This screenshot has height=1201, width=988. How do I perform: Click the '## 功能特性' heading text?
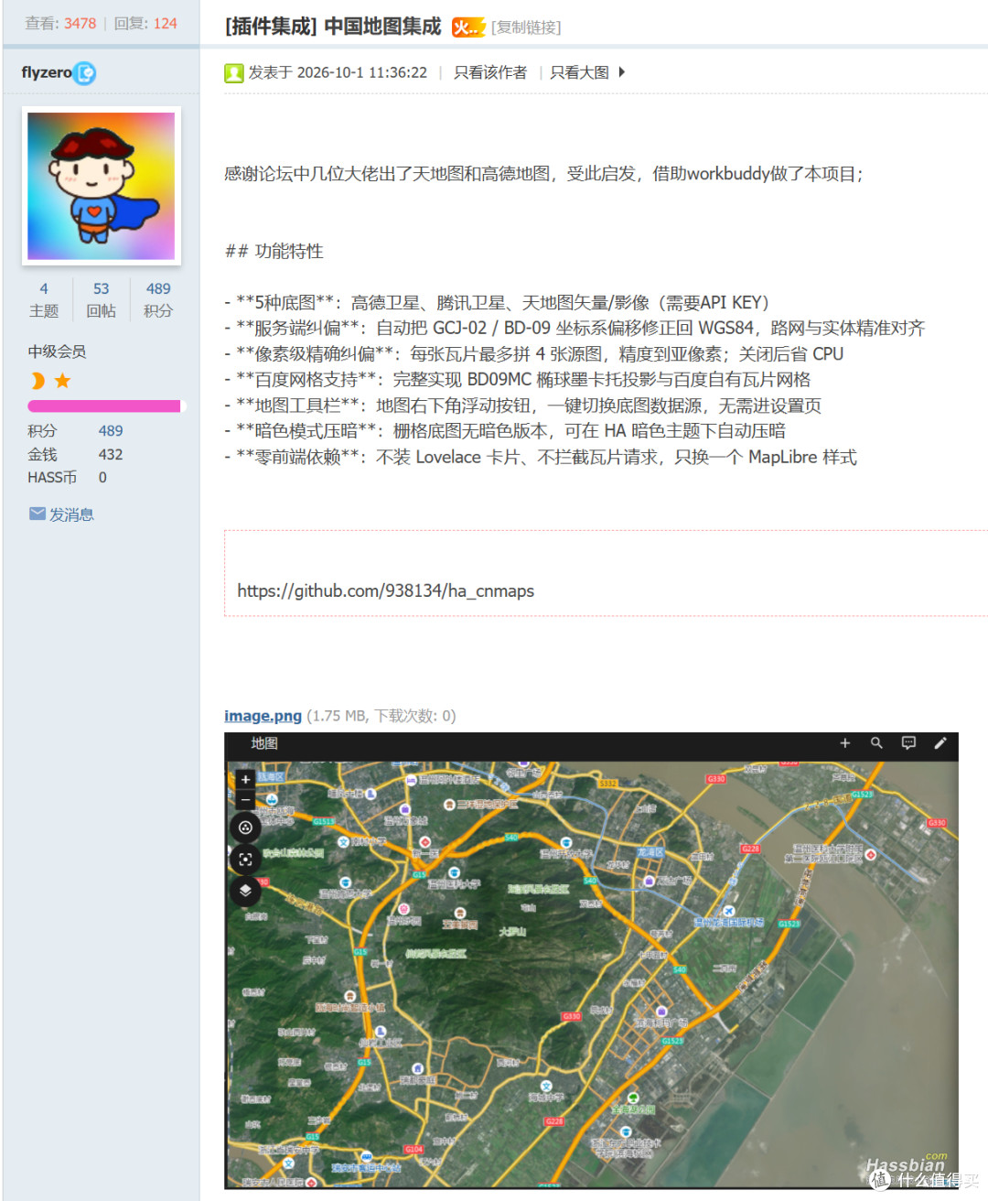coord(274,251)
